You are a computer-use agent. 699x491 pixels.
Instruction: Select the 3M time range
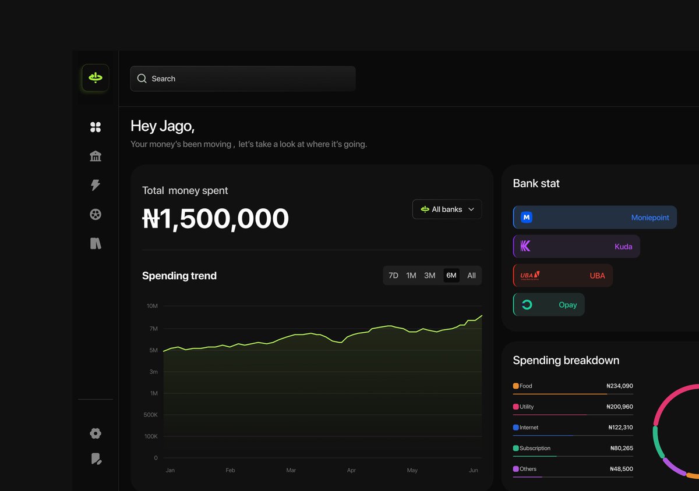pos(430,275)
